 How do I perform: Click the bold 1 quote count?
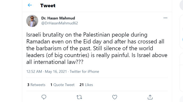pyautogui.click(x=51, y=85)
